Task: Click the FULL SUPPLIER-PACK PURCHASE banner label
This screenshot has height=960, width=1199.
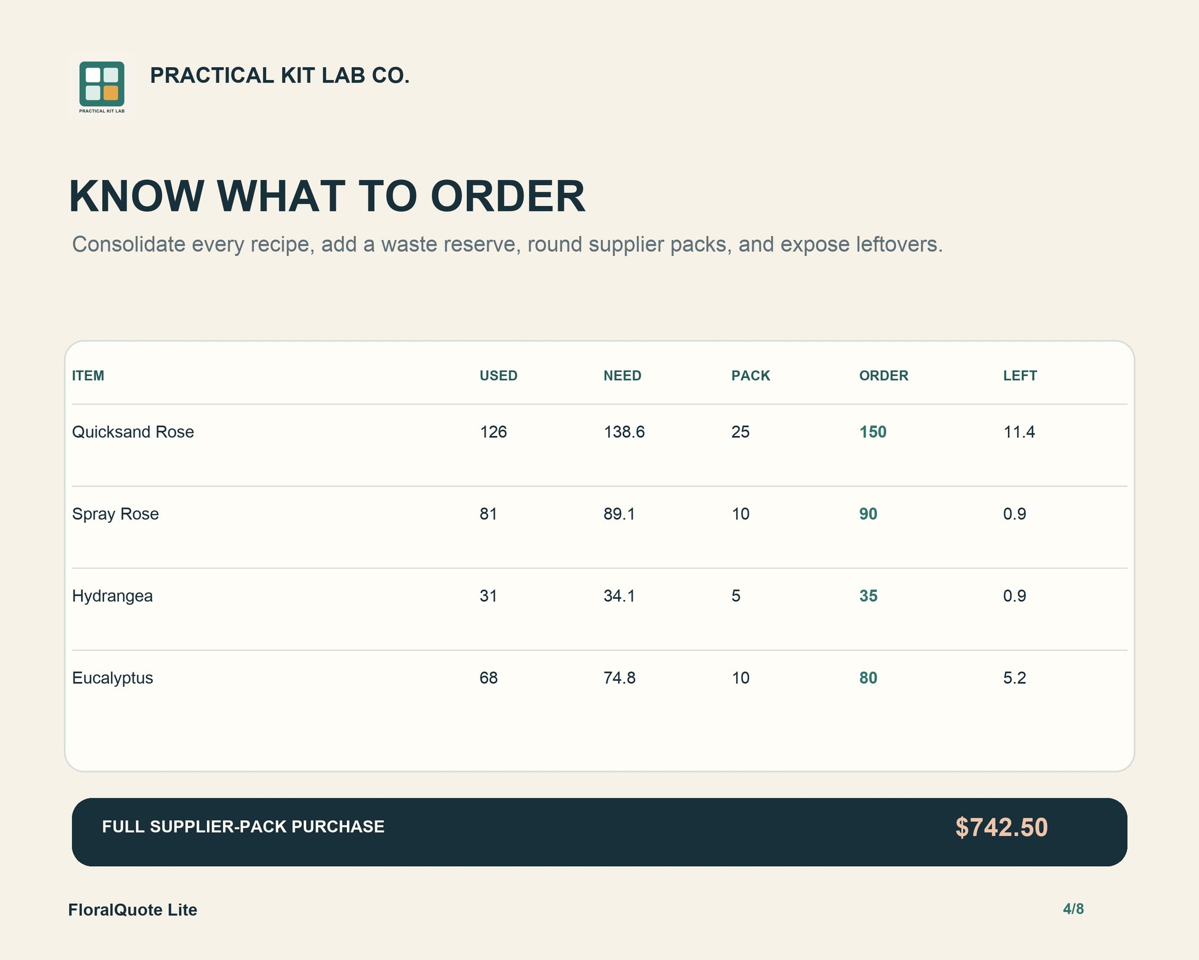Action: (243, 826)
